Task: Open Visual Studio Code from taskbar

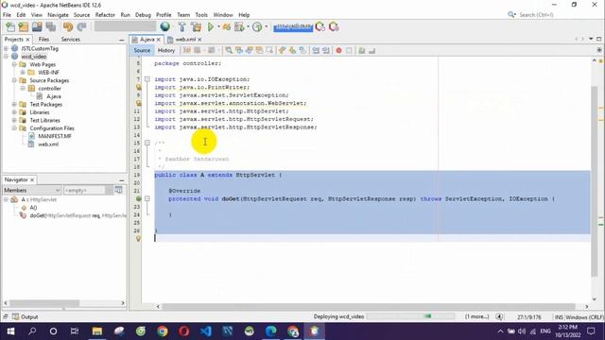Action: pos(206,331)
